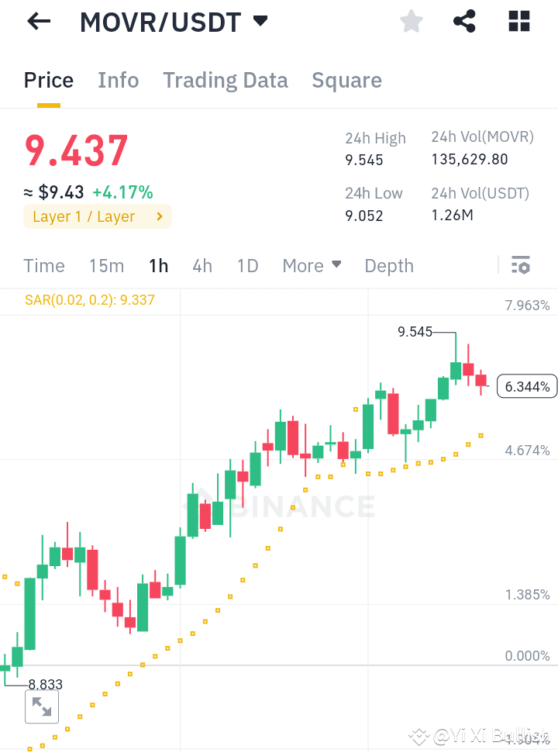Open the chart settings icon beside Depth
558x753 pixels.
(x=519, y=265)
